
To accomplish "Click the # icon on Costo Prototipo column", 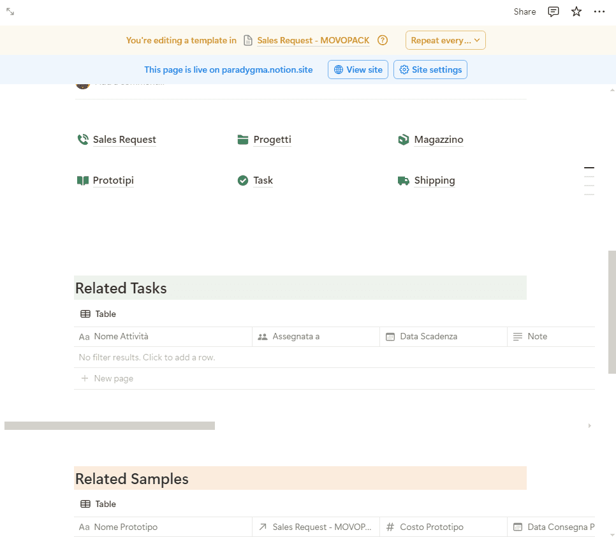I will point(390,527).
